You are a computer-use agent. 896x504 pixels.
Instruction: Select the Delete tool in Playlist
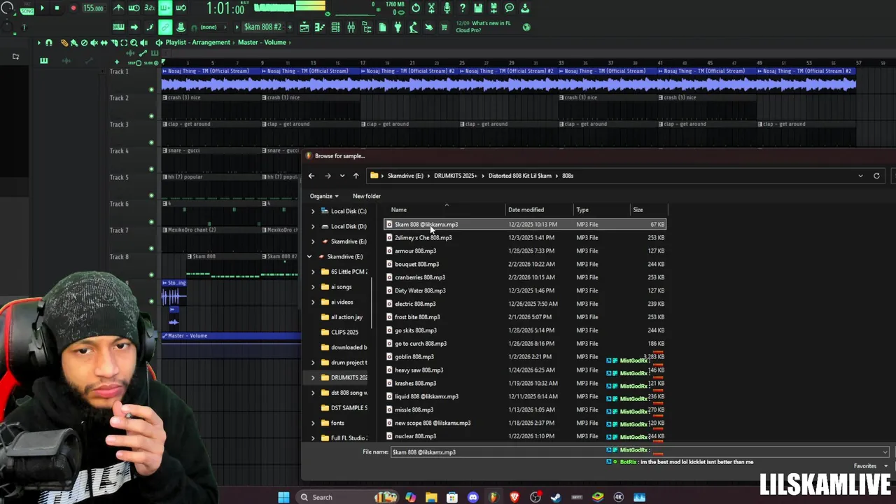pyautogui.click(x=84, y=43)
